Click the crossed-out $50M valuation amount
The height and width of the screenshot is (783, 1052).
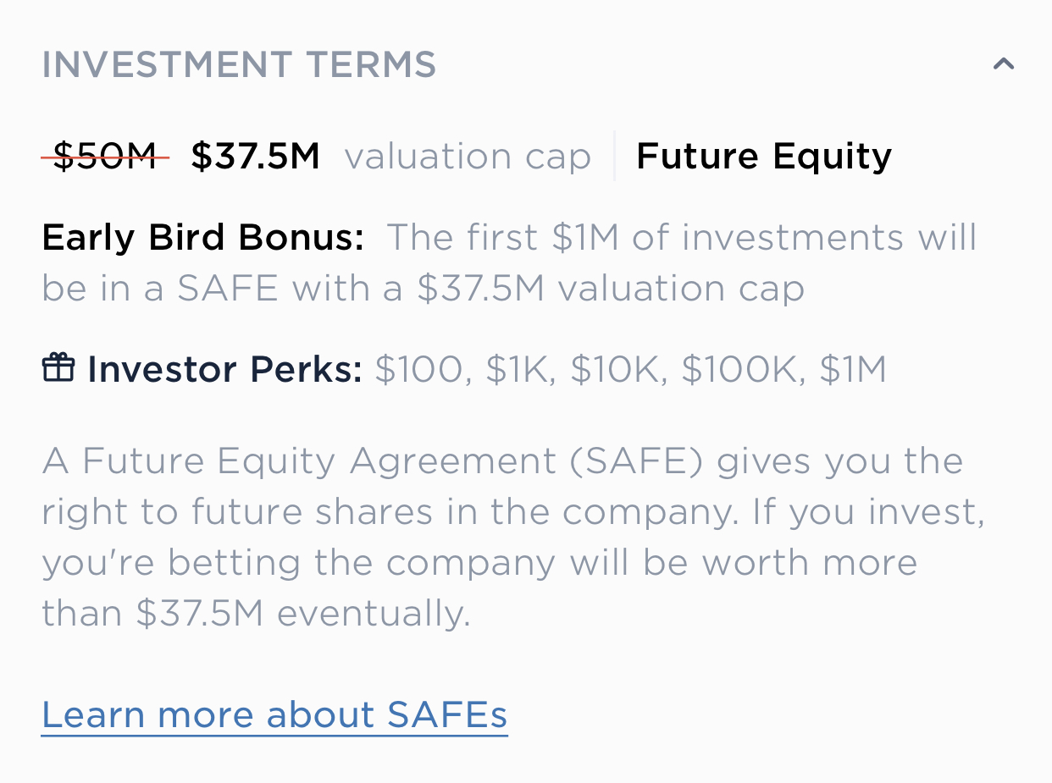(105, 157)
